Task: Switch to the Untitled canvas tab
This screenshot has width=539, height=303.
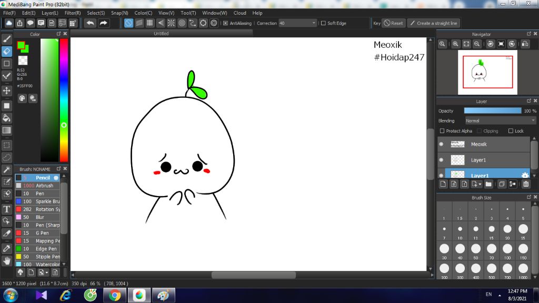Action: (161, 34)
